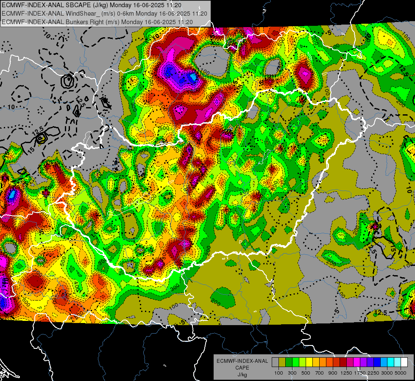
Task: Click the legend scale value 300
Action: click(292, 373)
